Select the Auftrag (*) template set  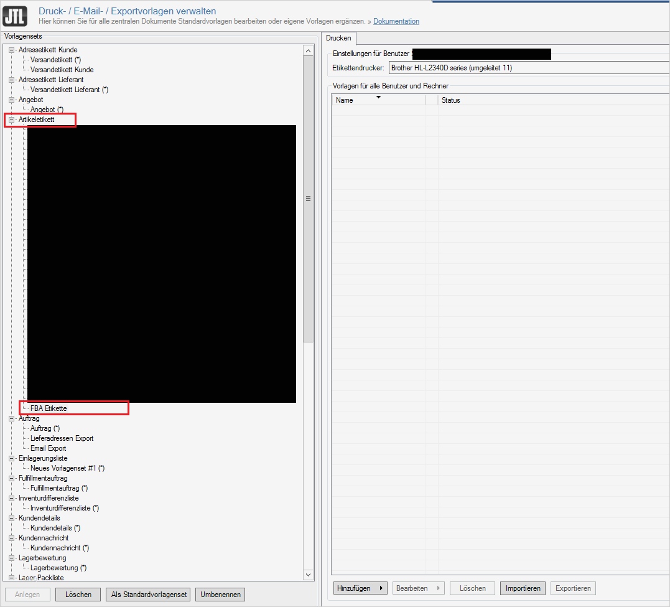tap(45, 428)
